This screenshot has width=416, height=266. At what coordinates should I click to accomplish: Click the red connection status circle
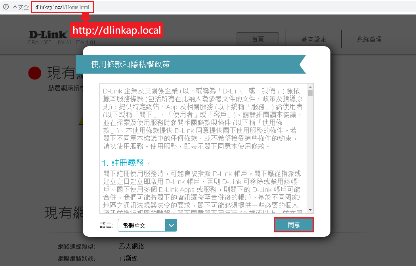(35, 73)
